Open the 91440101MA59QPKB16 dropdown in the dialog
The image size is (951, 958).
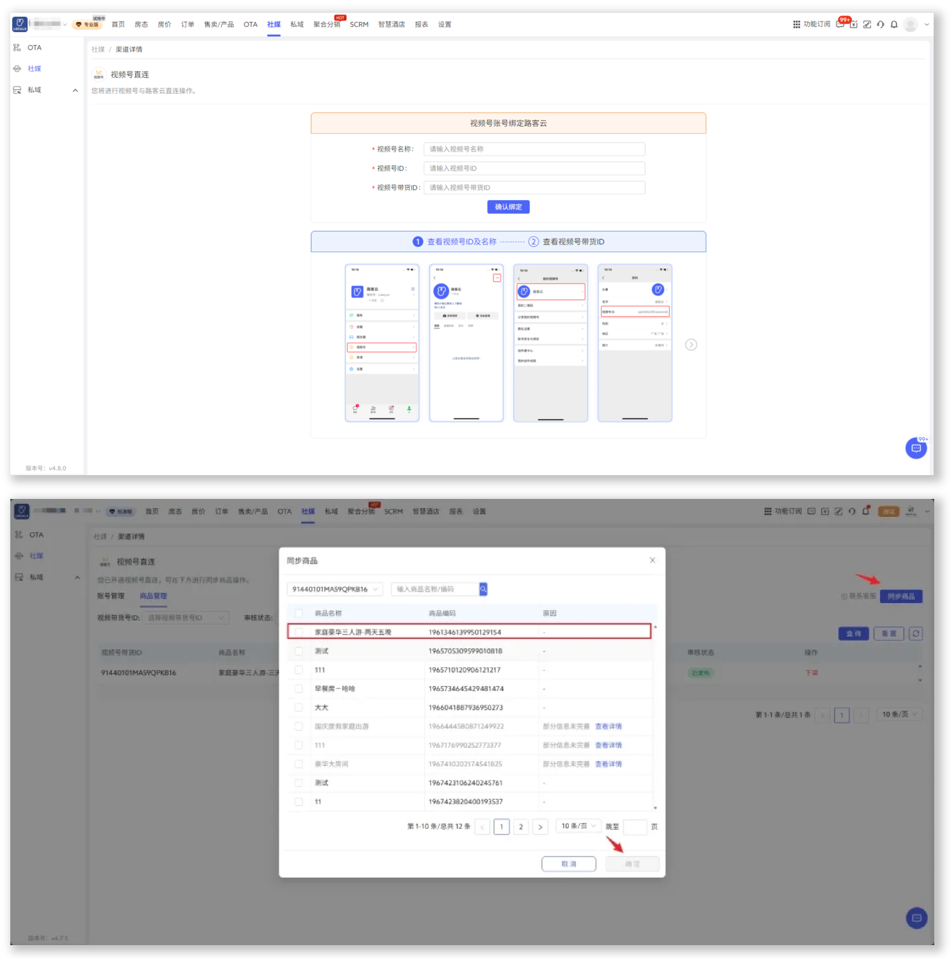coord(335,589)
